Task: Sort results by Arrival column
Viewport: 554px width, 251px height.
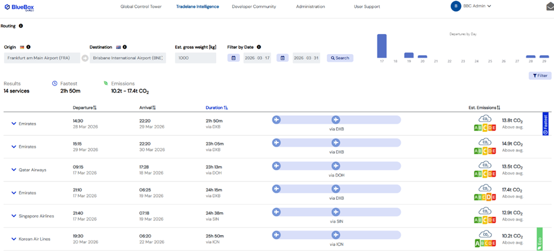Action: [x=148, y=108]
